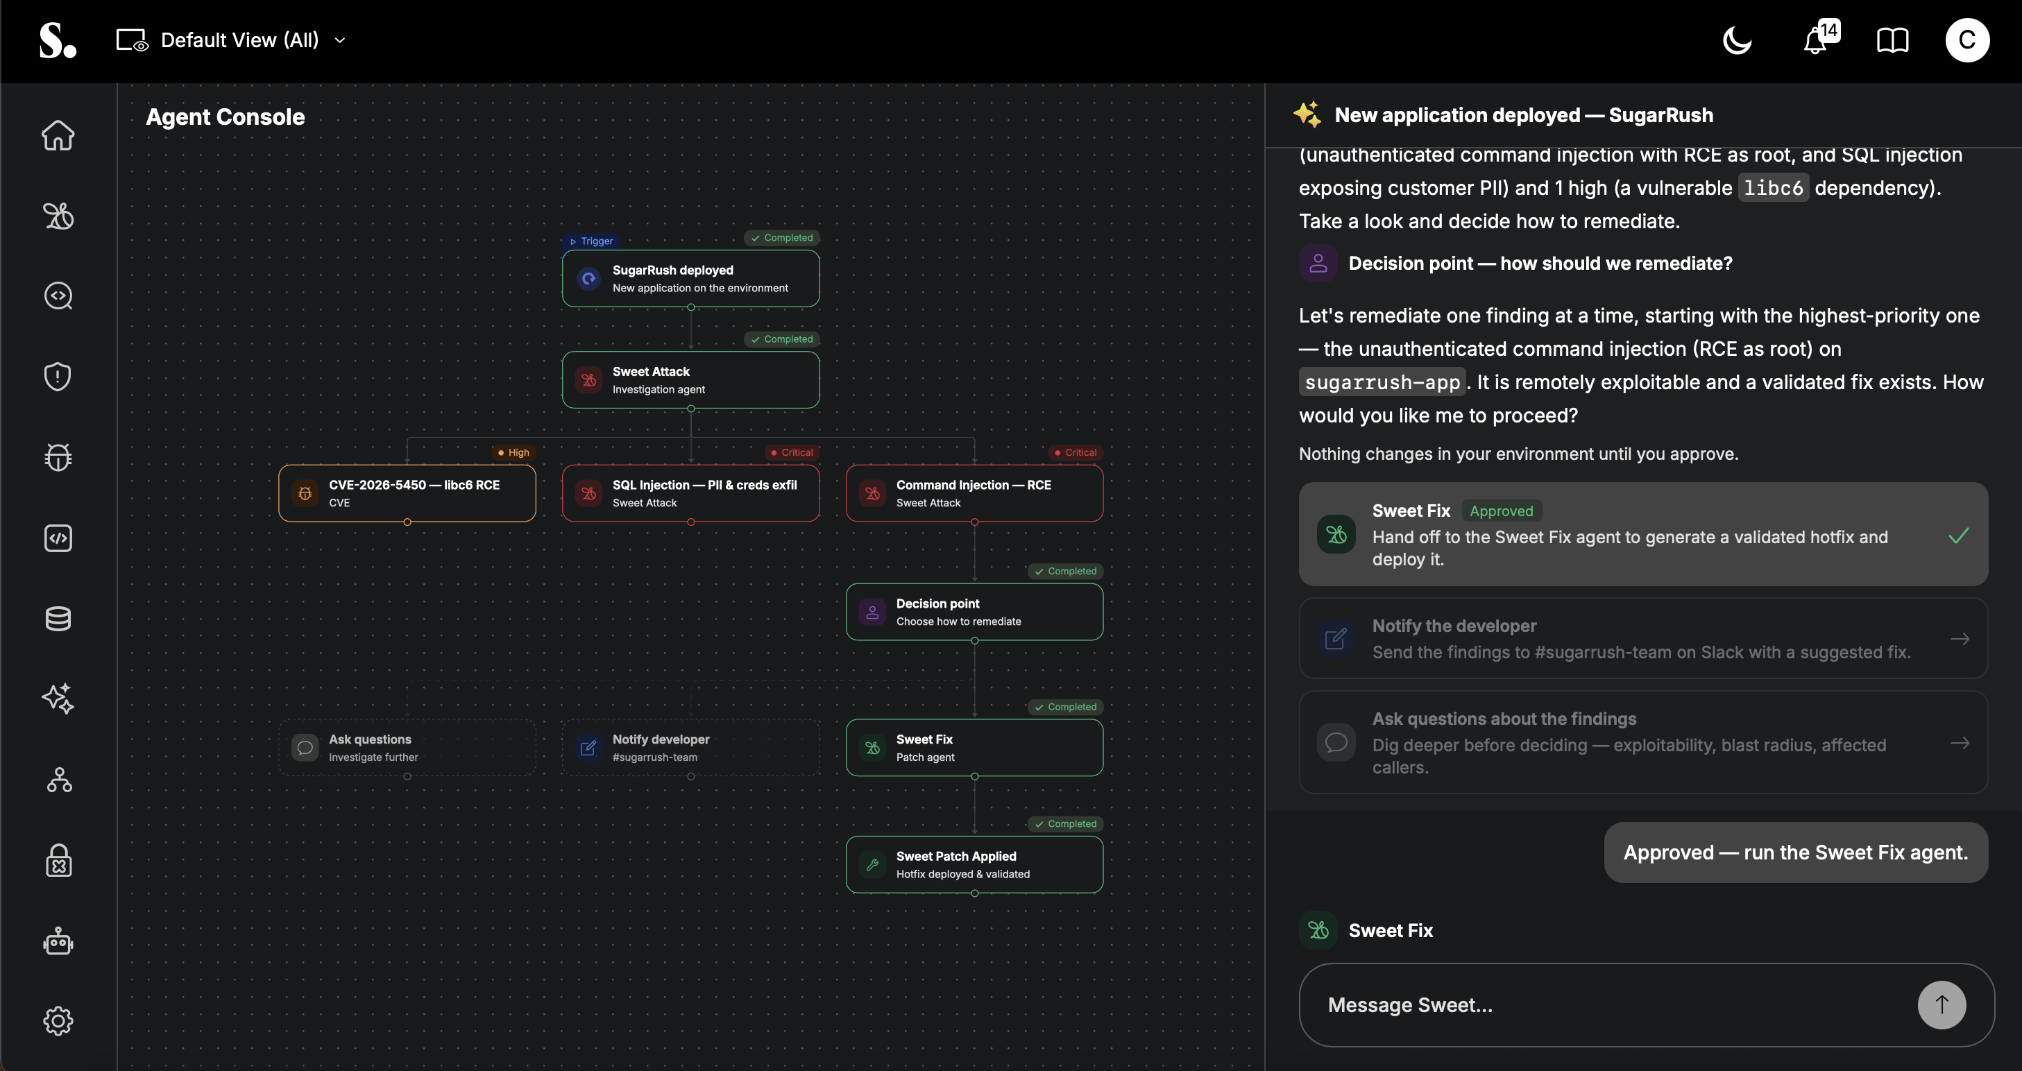Click the New application deployed — SugarRush title
Screen dimensions: 2022x1071
(x=1524, y=114)
